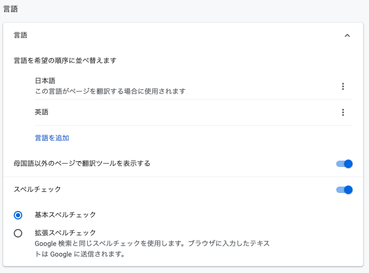The height and width of the screenshot is (273, 369).
Task: Select the 基本スペルチェック radio button
Action: click(x=18, y=215)
